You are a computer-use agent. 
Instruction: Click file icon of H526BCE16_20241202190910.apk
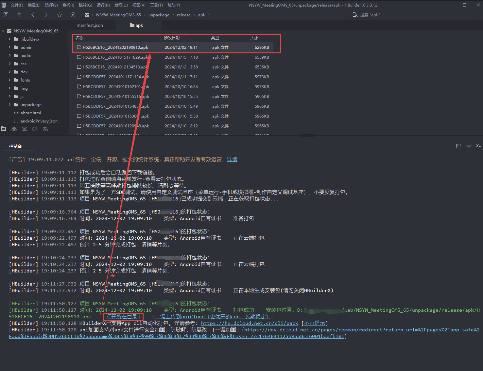[x=79, y=47]
